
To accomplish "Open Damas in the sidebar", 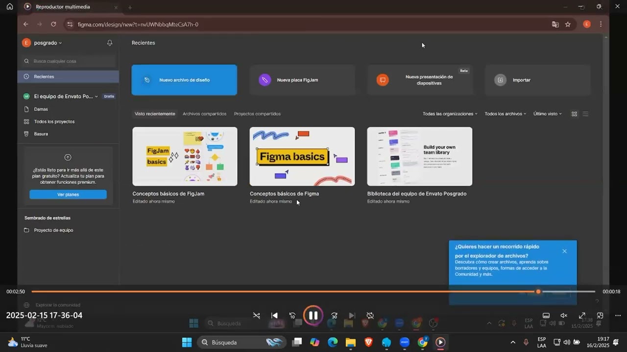I will point(41,109).
